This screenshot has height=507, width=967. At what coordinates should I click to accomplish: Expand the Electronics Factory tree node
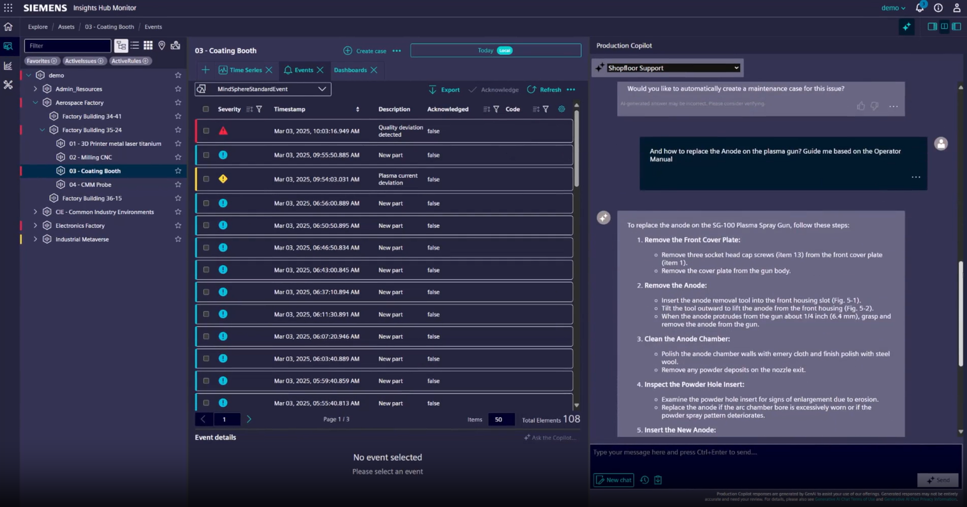[35, 225]
